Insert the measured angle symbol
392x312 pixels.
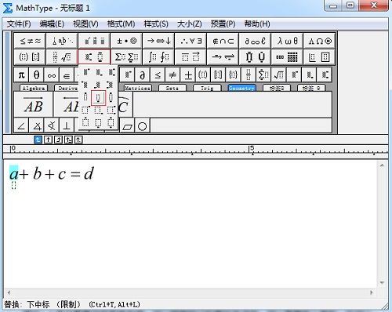37,126
